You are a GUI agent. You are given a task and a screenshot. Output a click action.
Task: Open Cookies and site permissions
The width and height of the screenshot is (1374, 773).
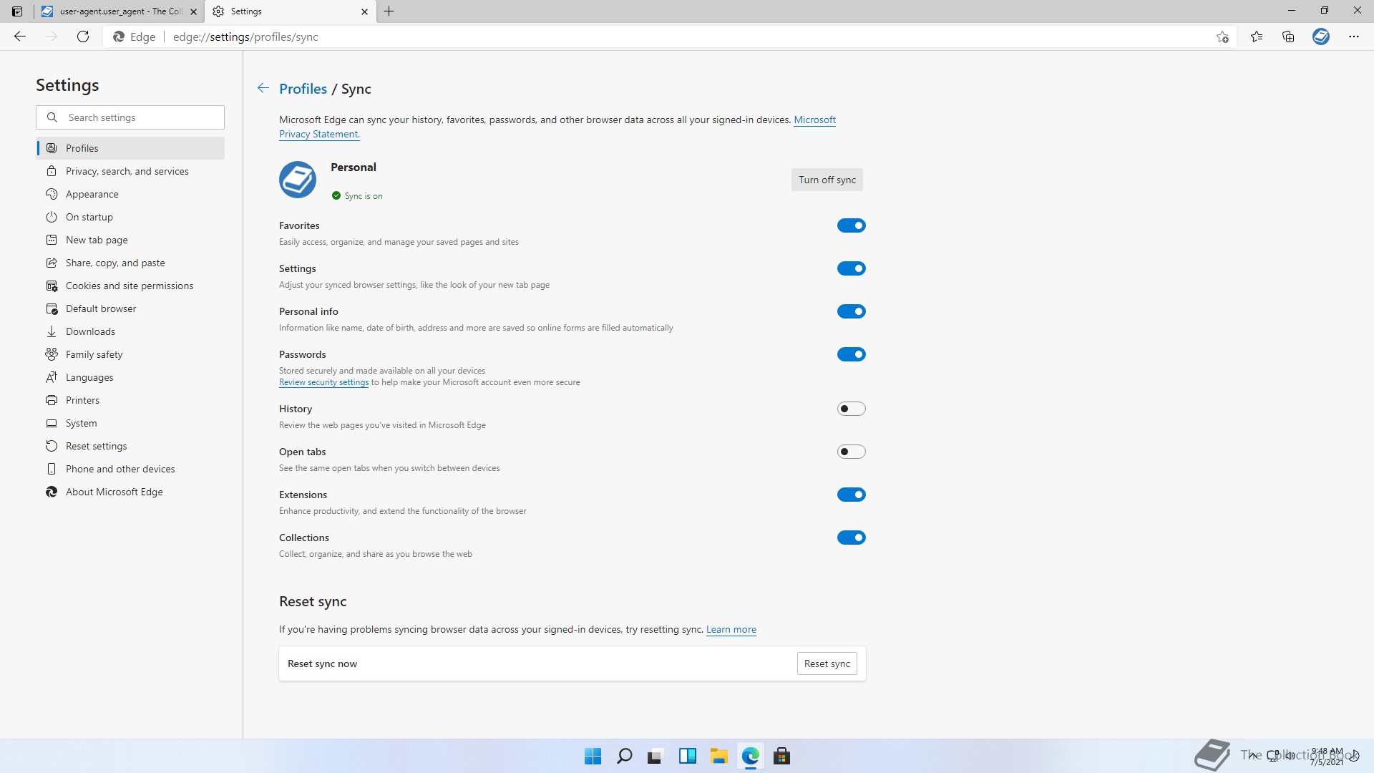pos(130,286)
